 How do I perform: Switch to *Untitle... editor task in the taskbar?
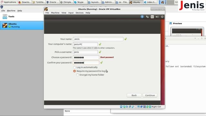(x=39, y=2)
